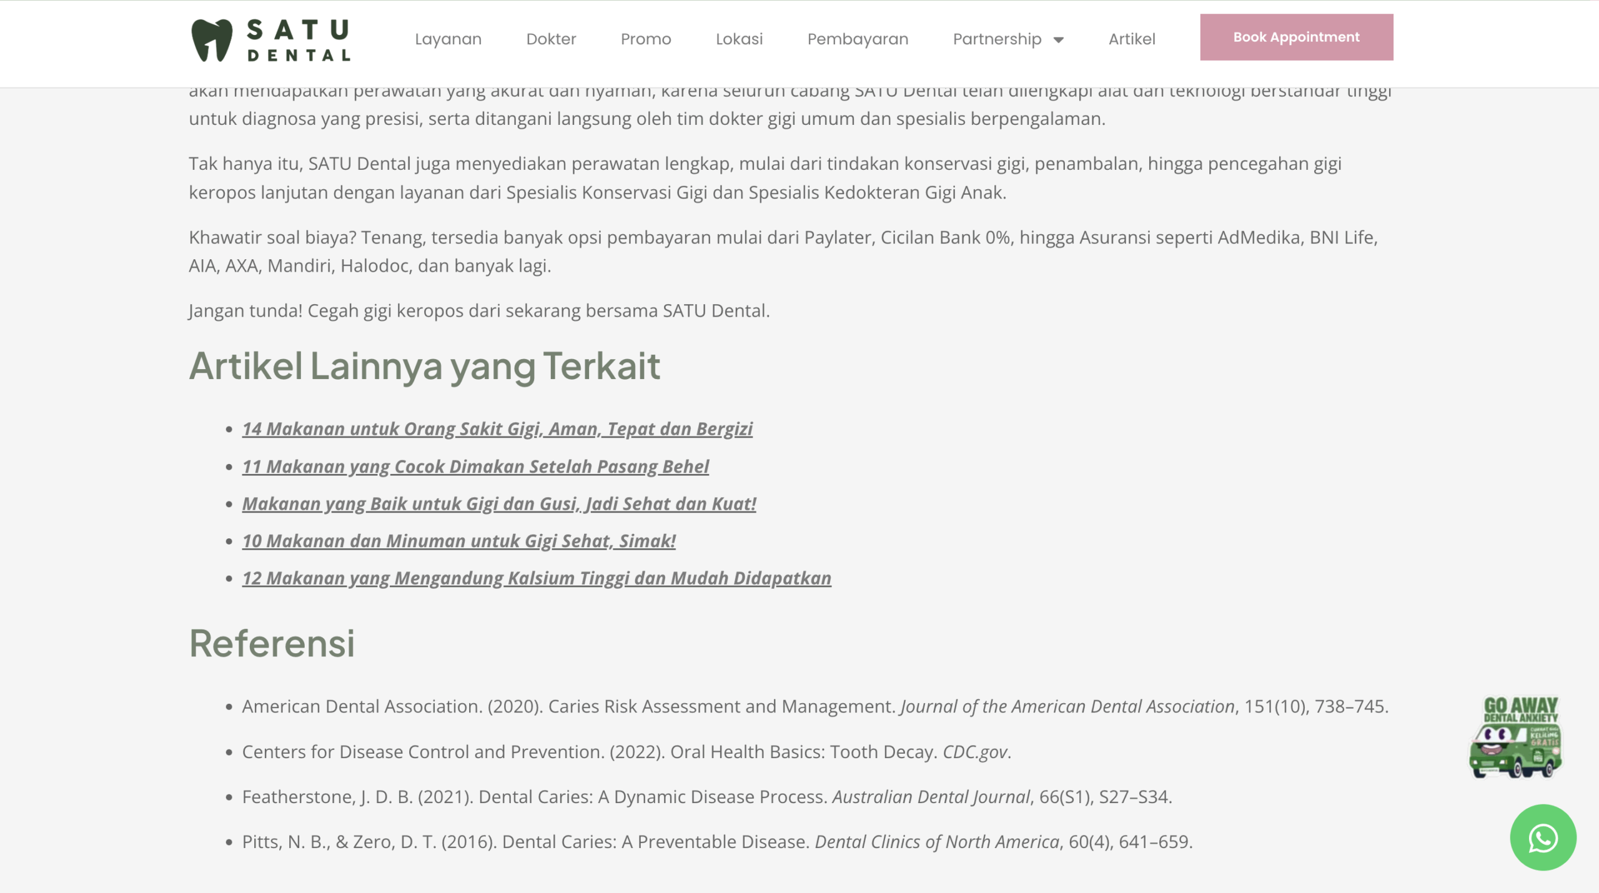Click the American Dental Association reference entry
Viewport: 1599px width, 893px height.
coord(815,706)
